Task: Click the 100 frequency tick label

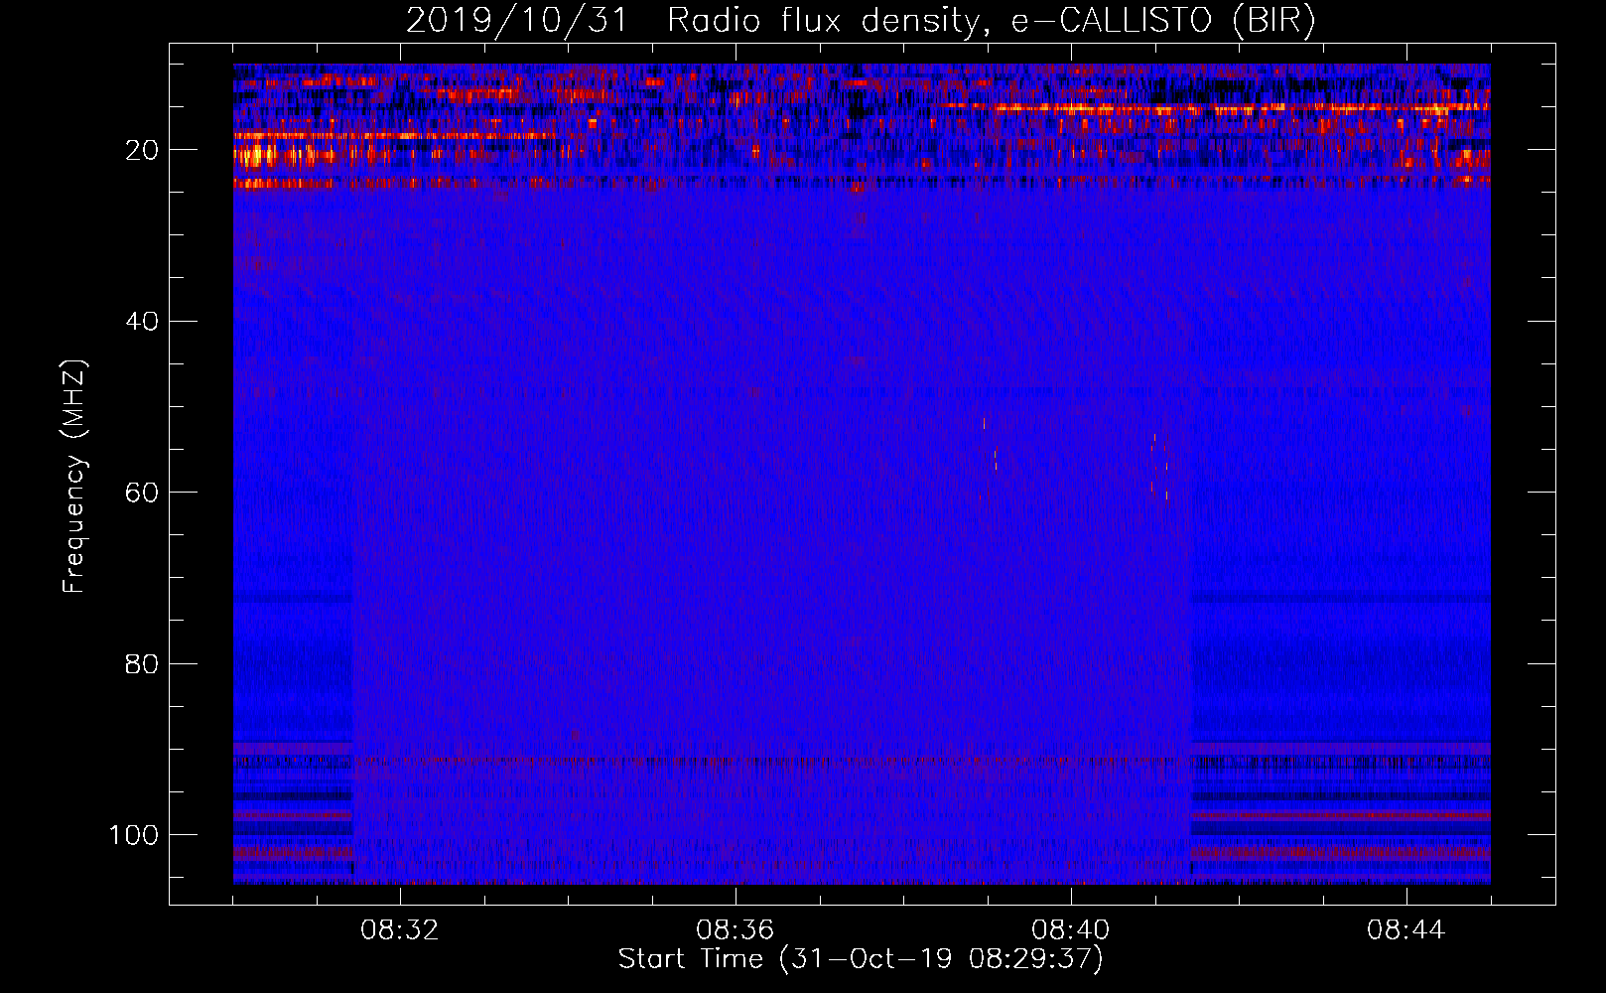Action: click(134, 835)
